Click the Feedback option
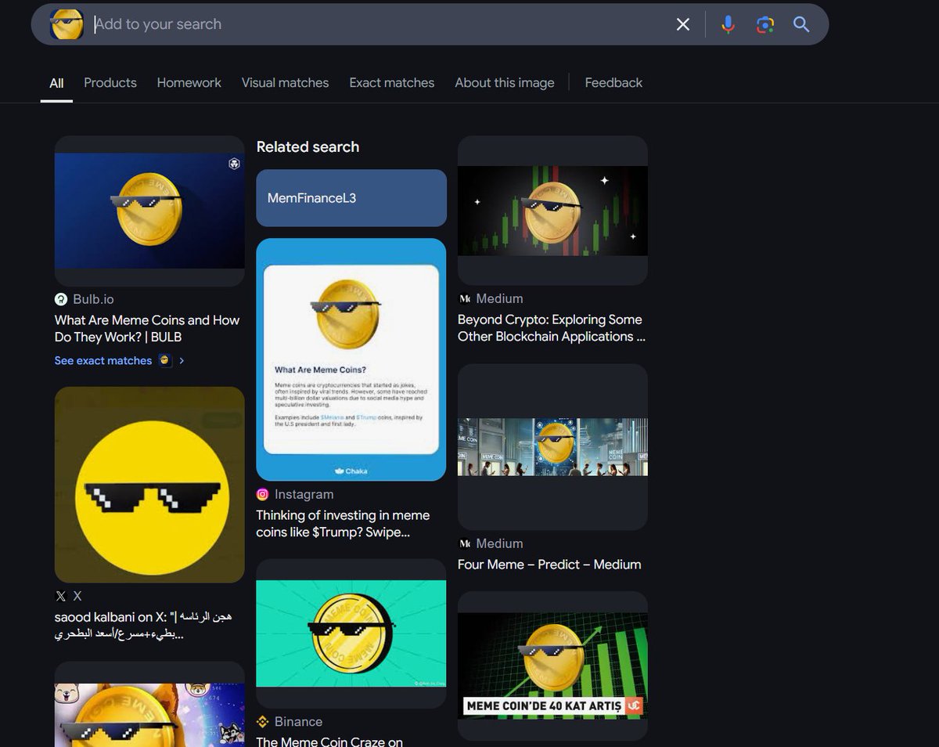939x747 pixels. 613,82
